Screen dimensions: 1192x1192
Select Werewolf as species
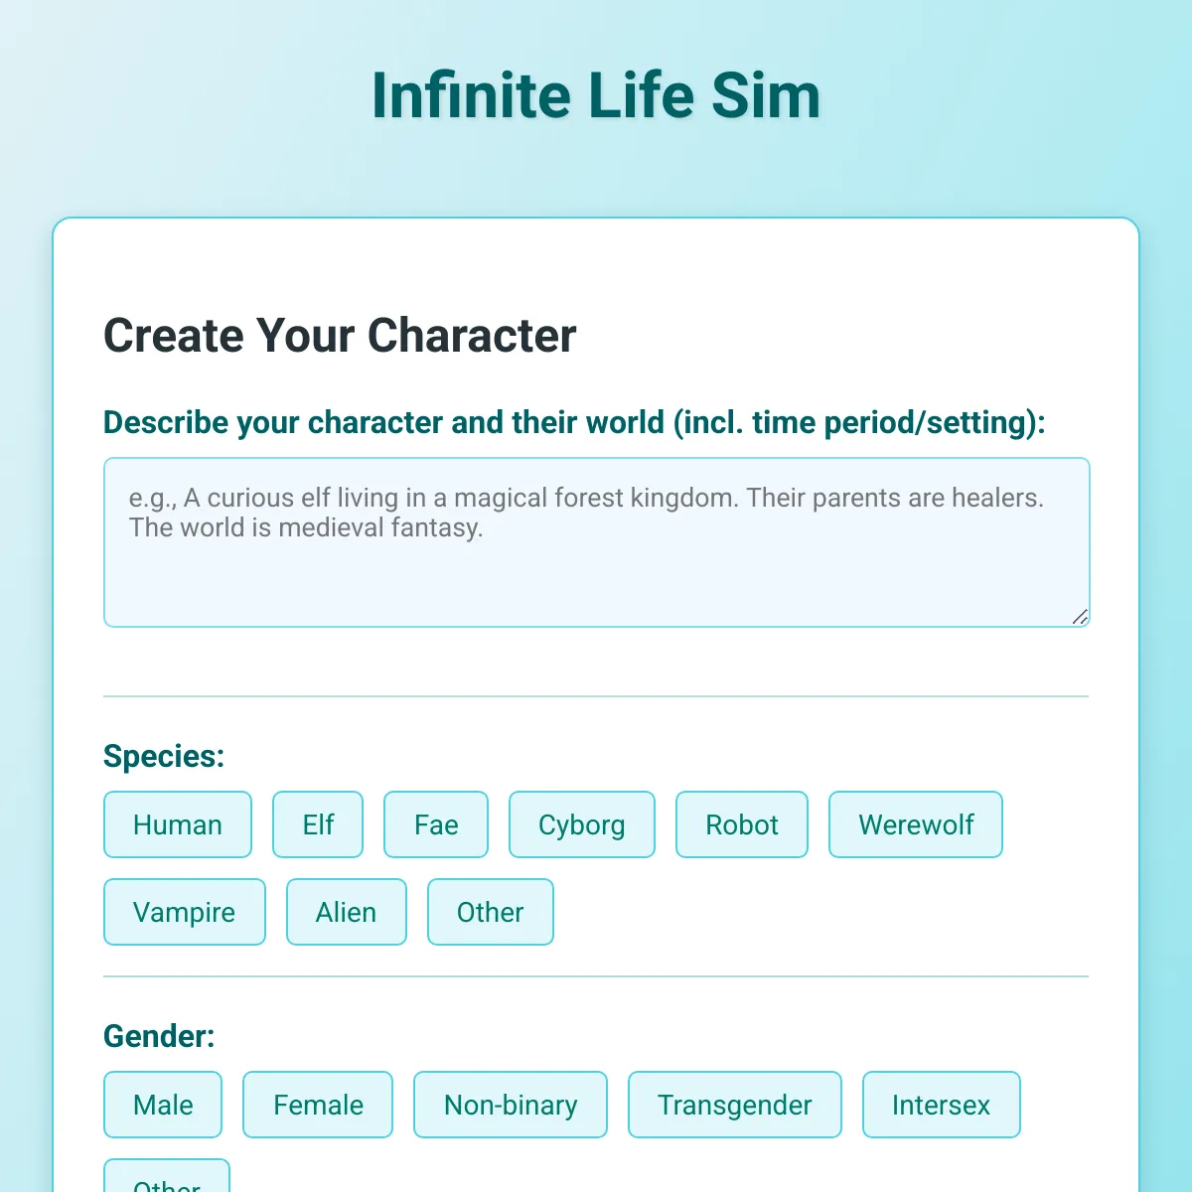(916, 824)
